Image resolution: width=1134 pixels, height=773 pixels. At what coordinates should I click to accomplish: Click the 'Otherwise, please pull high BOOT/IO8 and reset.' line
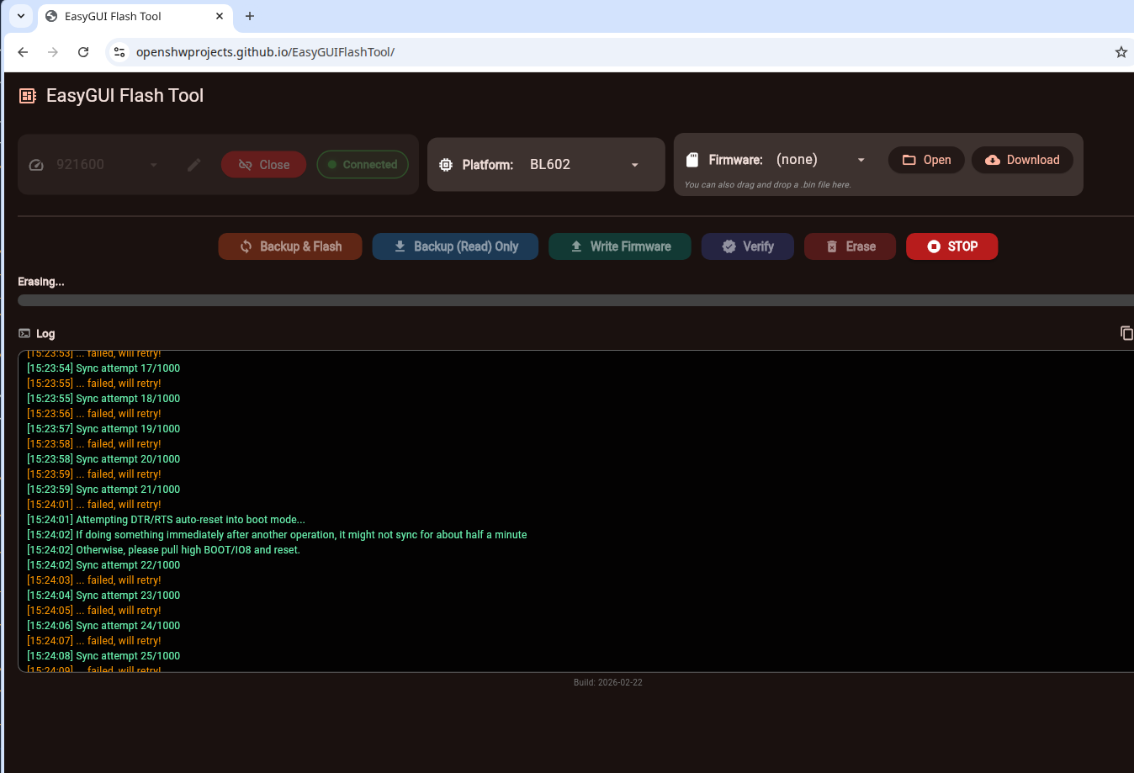pos(163,550)
